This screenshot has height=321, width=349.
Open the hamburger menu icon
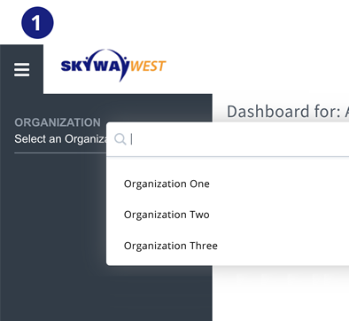point(21,70)
